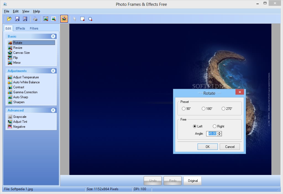The height and width of the screenshot is (194, 283).
Task: Choose the Right rotation direction
Action: 214,126
